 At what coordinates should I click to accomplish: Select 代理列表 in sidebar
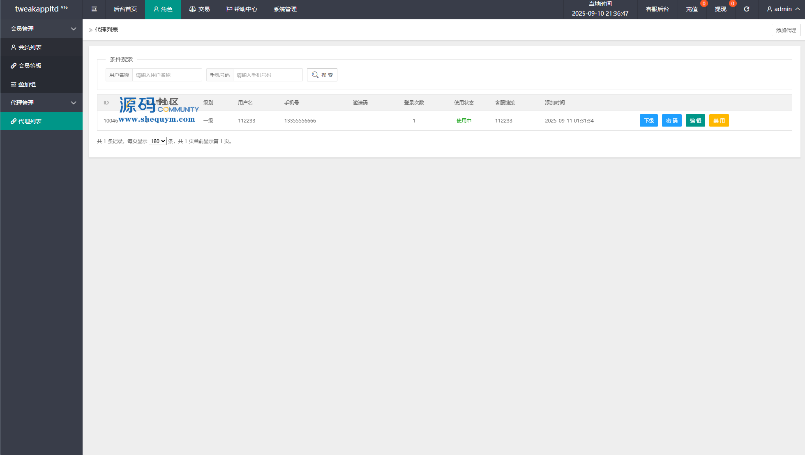click(x=30, y=121)
